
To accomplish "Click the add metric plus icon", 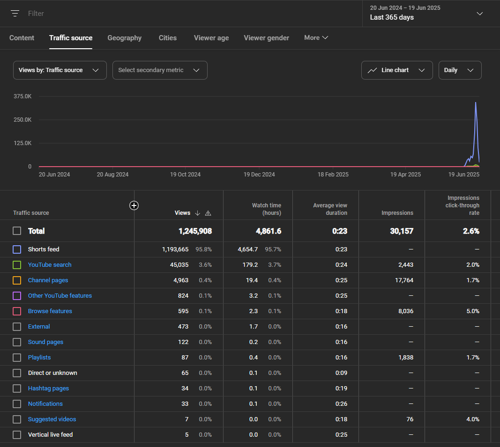I will point(134,205).
